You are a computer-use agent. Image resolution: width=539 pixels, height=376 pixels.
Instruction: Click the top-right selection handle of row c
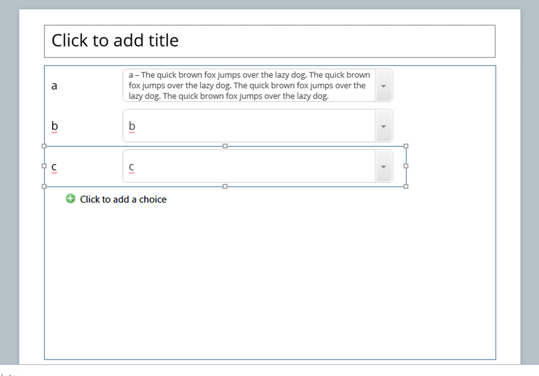click(x=406, y=146)
